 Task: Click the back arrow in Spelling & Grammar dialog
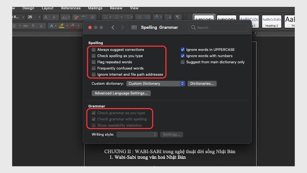pyautogui.click(x=113, y=27)
